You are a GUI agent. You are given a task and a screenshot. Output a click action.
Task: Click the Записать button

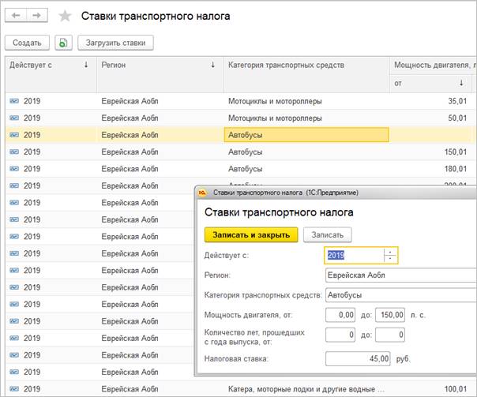coord(328,234)
